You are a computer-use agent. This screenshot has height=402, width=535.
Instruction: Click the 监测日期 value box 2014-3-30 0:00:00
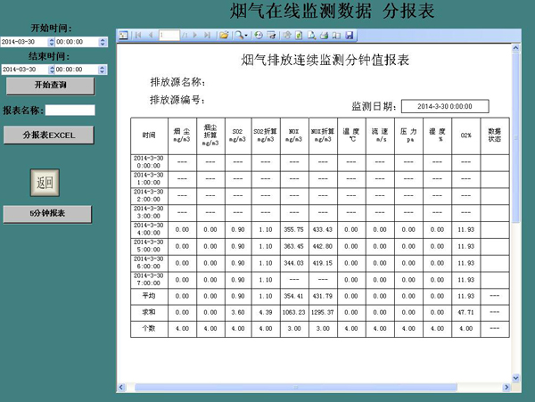pos(445,106)
